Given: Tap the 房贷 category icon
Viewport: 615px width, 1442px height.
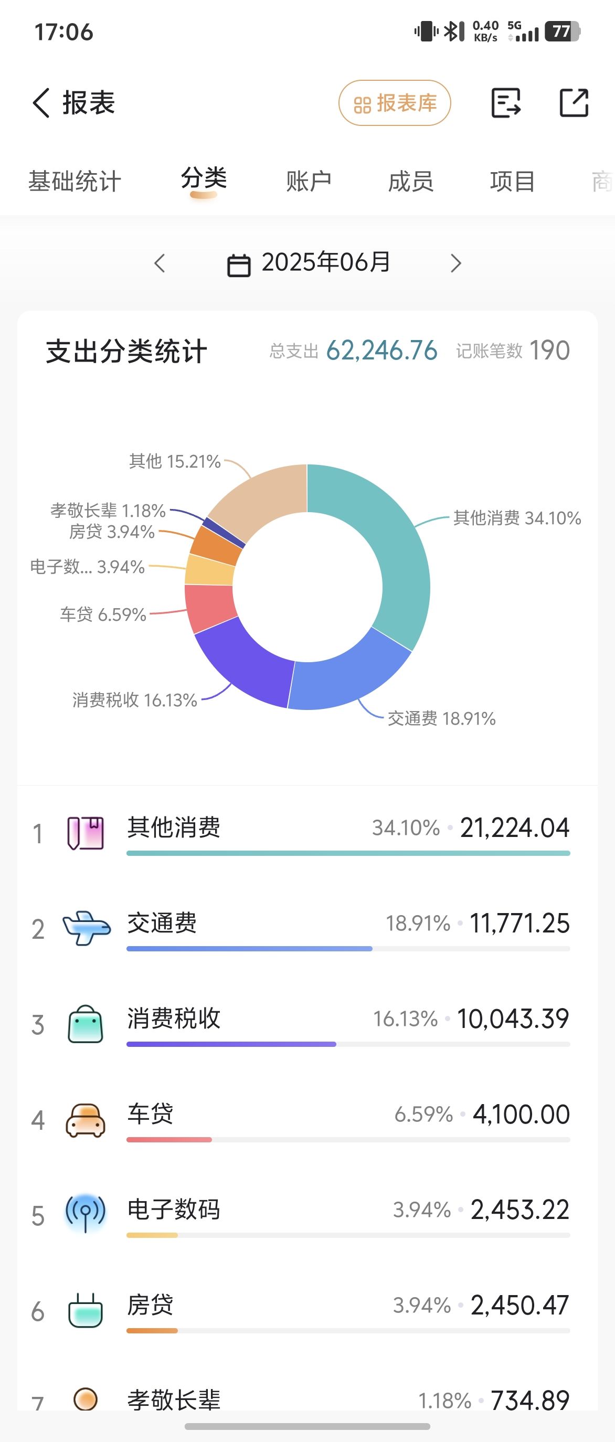Looking at the screenshot, I should point(86,1310).
